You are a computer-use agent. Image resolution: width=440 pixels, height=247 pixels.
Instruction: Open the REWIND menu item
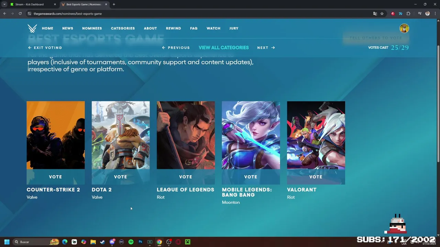click(x=173, y=28)
